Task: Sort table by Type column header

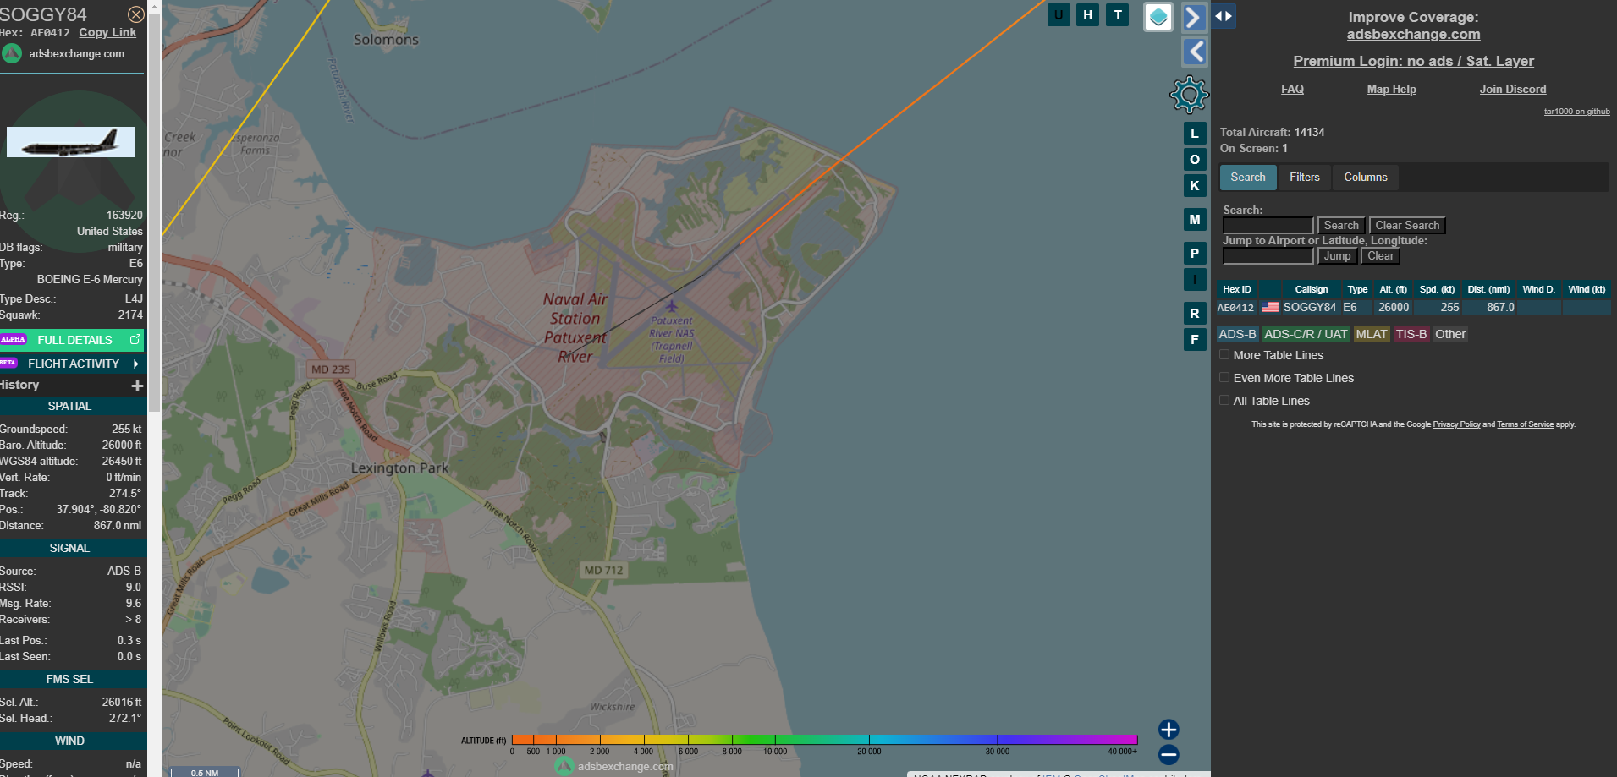Action: point(1357,289)
